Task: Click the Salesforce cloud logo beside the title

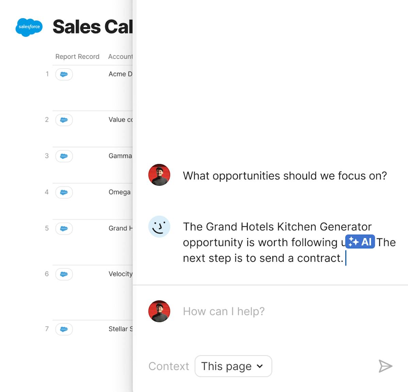Action: tap(29, 27)
